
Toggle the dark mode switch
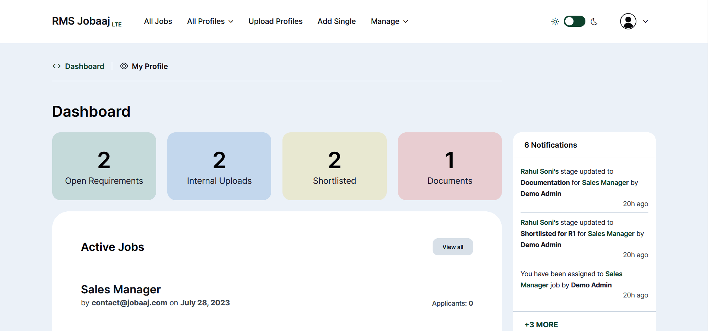coord(575,21)
